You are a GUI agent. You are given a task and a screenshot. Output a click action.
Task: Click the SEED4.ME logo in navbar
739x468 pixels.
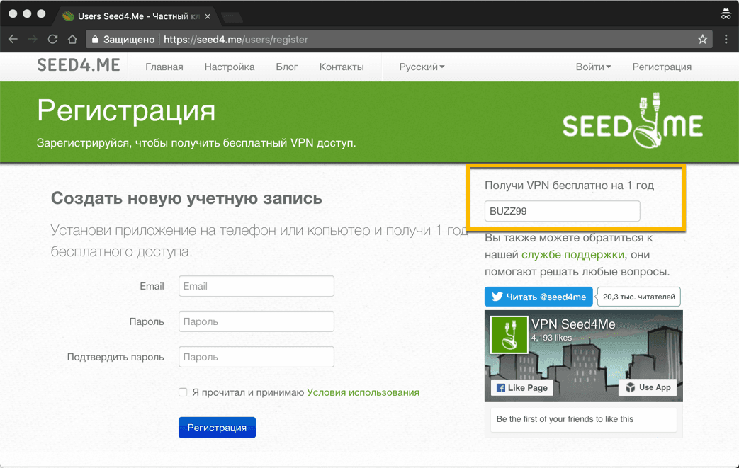79,65
